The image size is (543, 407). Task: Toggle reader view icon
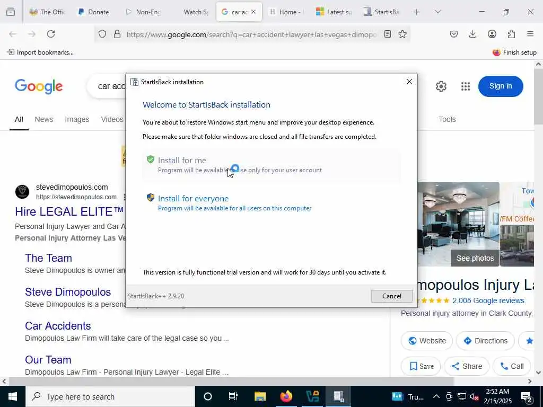[388, 34]
